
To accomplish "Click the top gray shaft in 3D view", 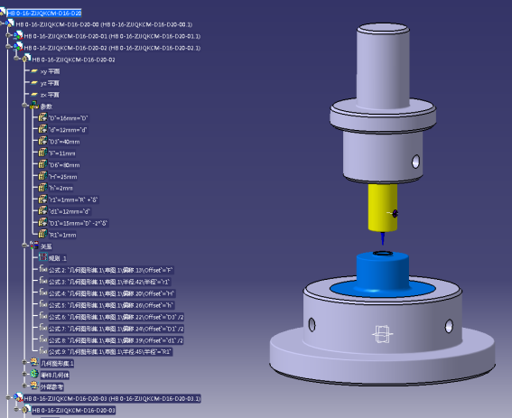I will click(383, 65).
